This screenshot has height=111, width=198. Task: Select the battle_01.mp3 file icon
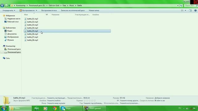tap(25, 19)
